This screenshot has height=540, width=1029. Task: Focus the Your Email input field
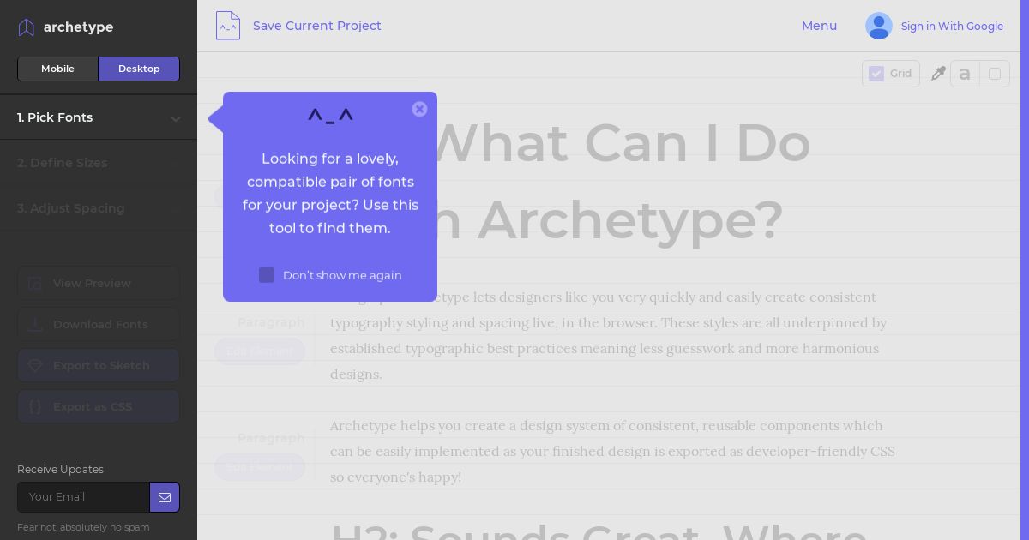pyautogui.click(x=84, y=497)
